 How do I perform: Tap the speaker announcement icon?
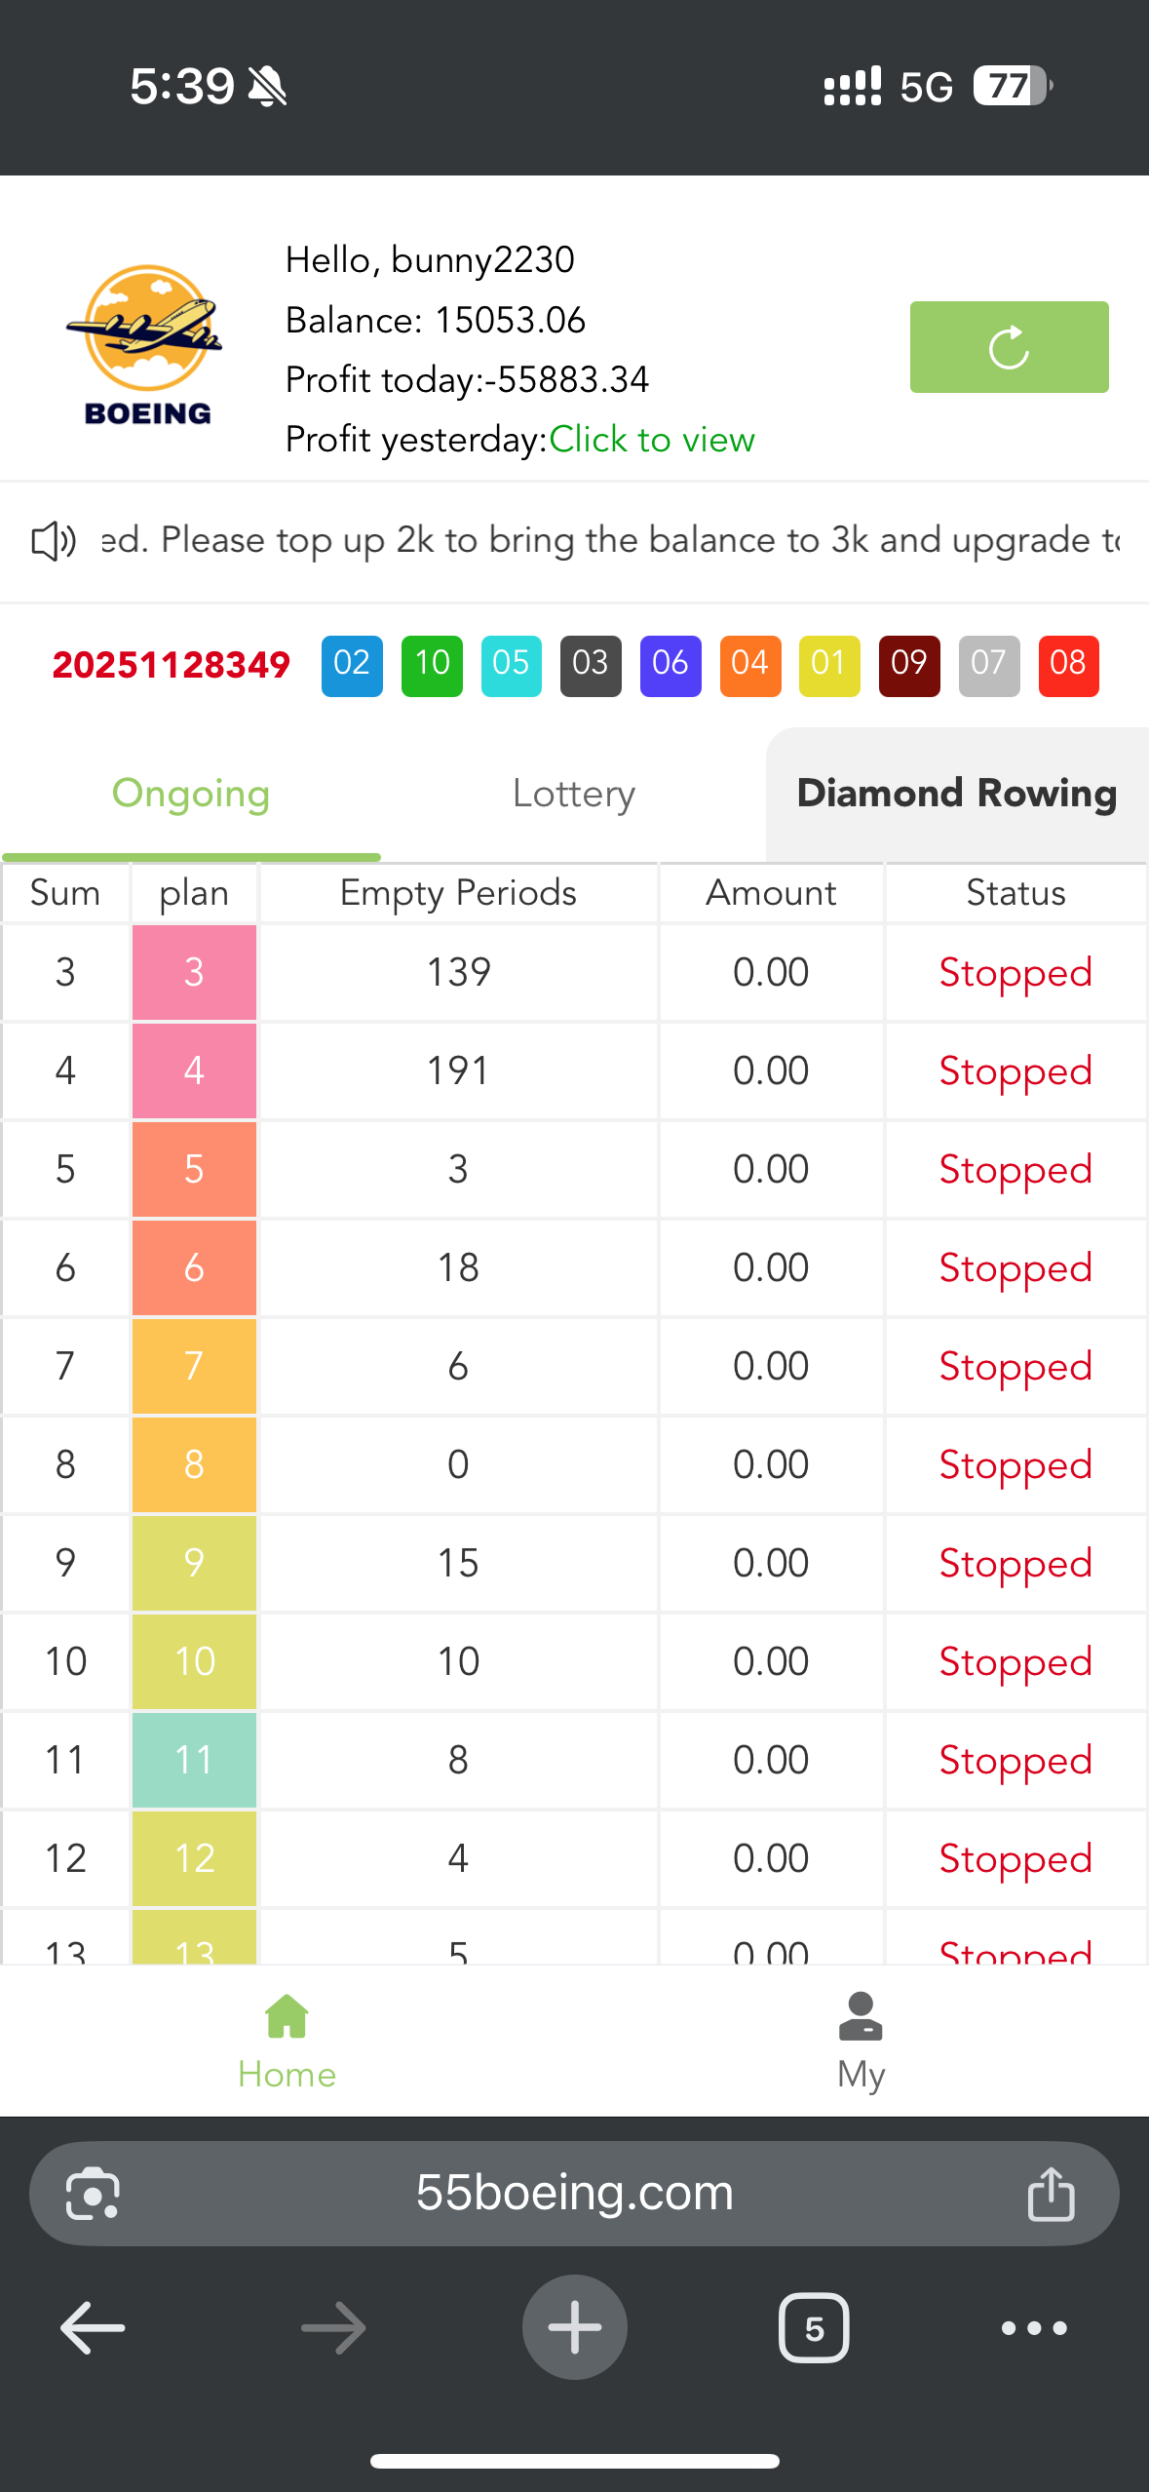pyautogui.click(x=54, y=540)
